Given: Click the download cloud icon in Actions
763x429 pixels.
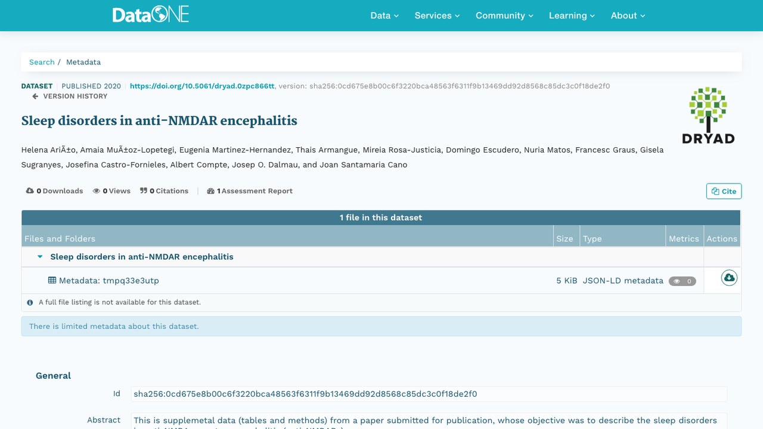Looking at the screenshot, I should click(729, 278).
